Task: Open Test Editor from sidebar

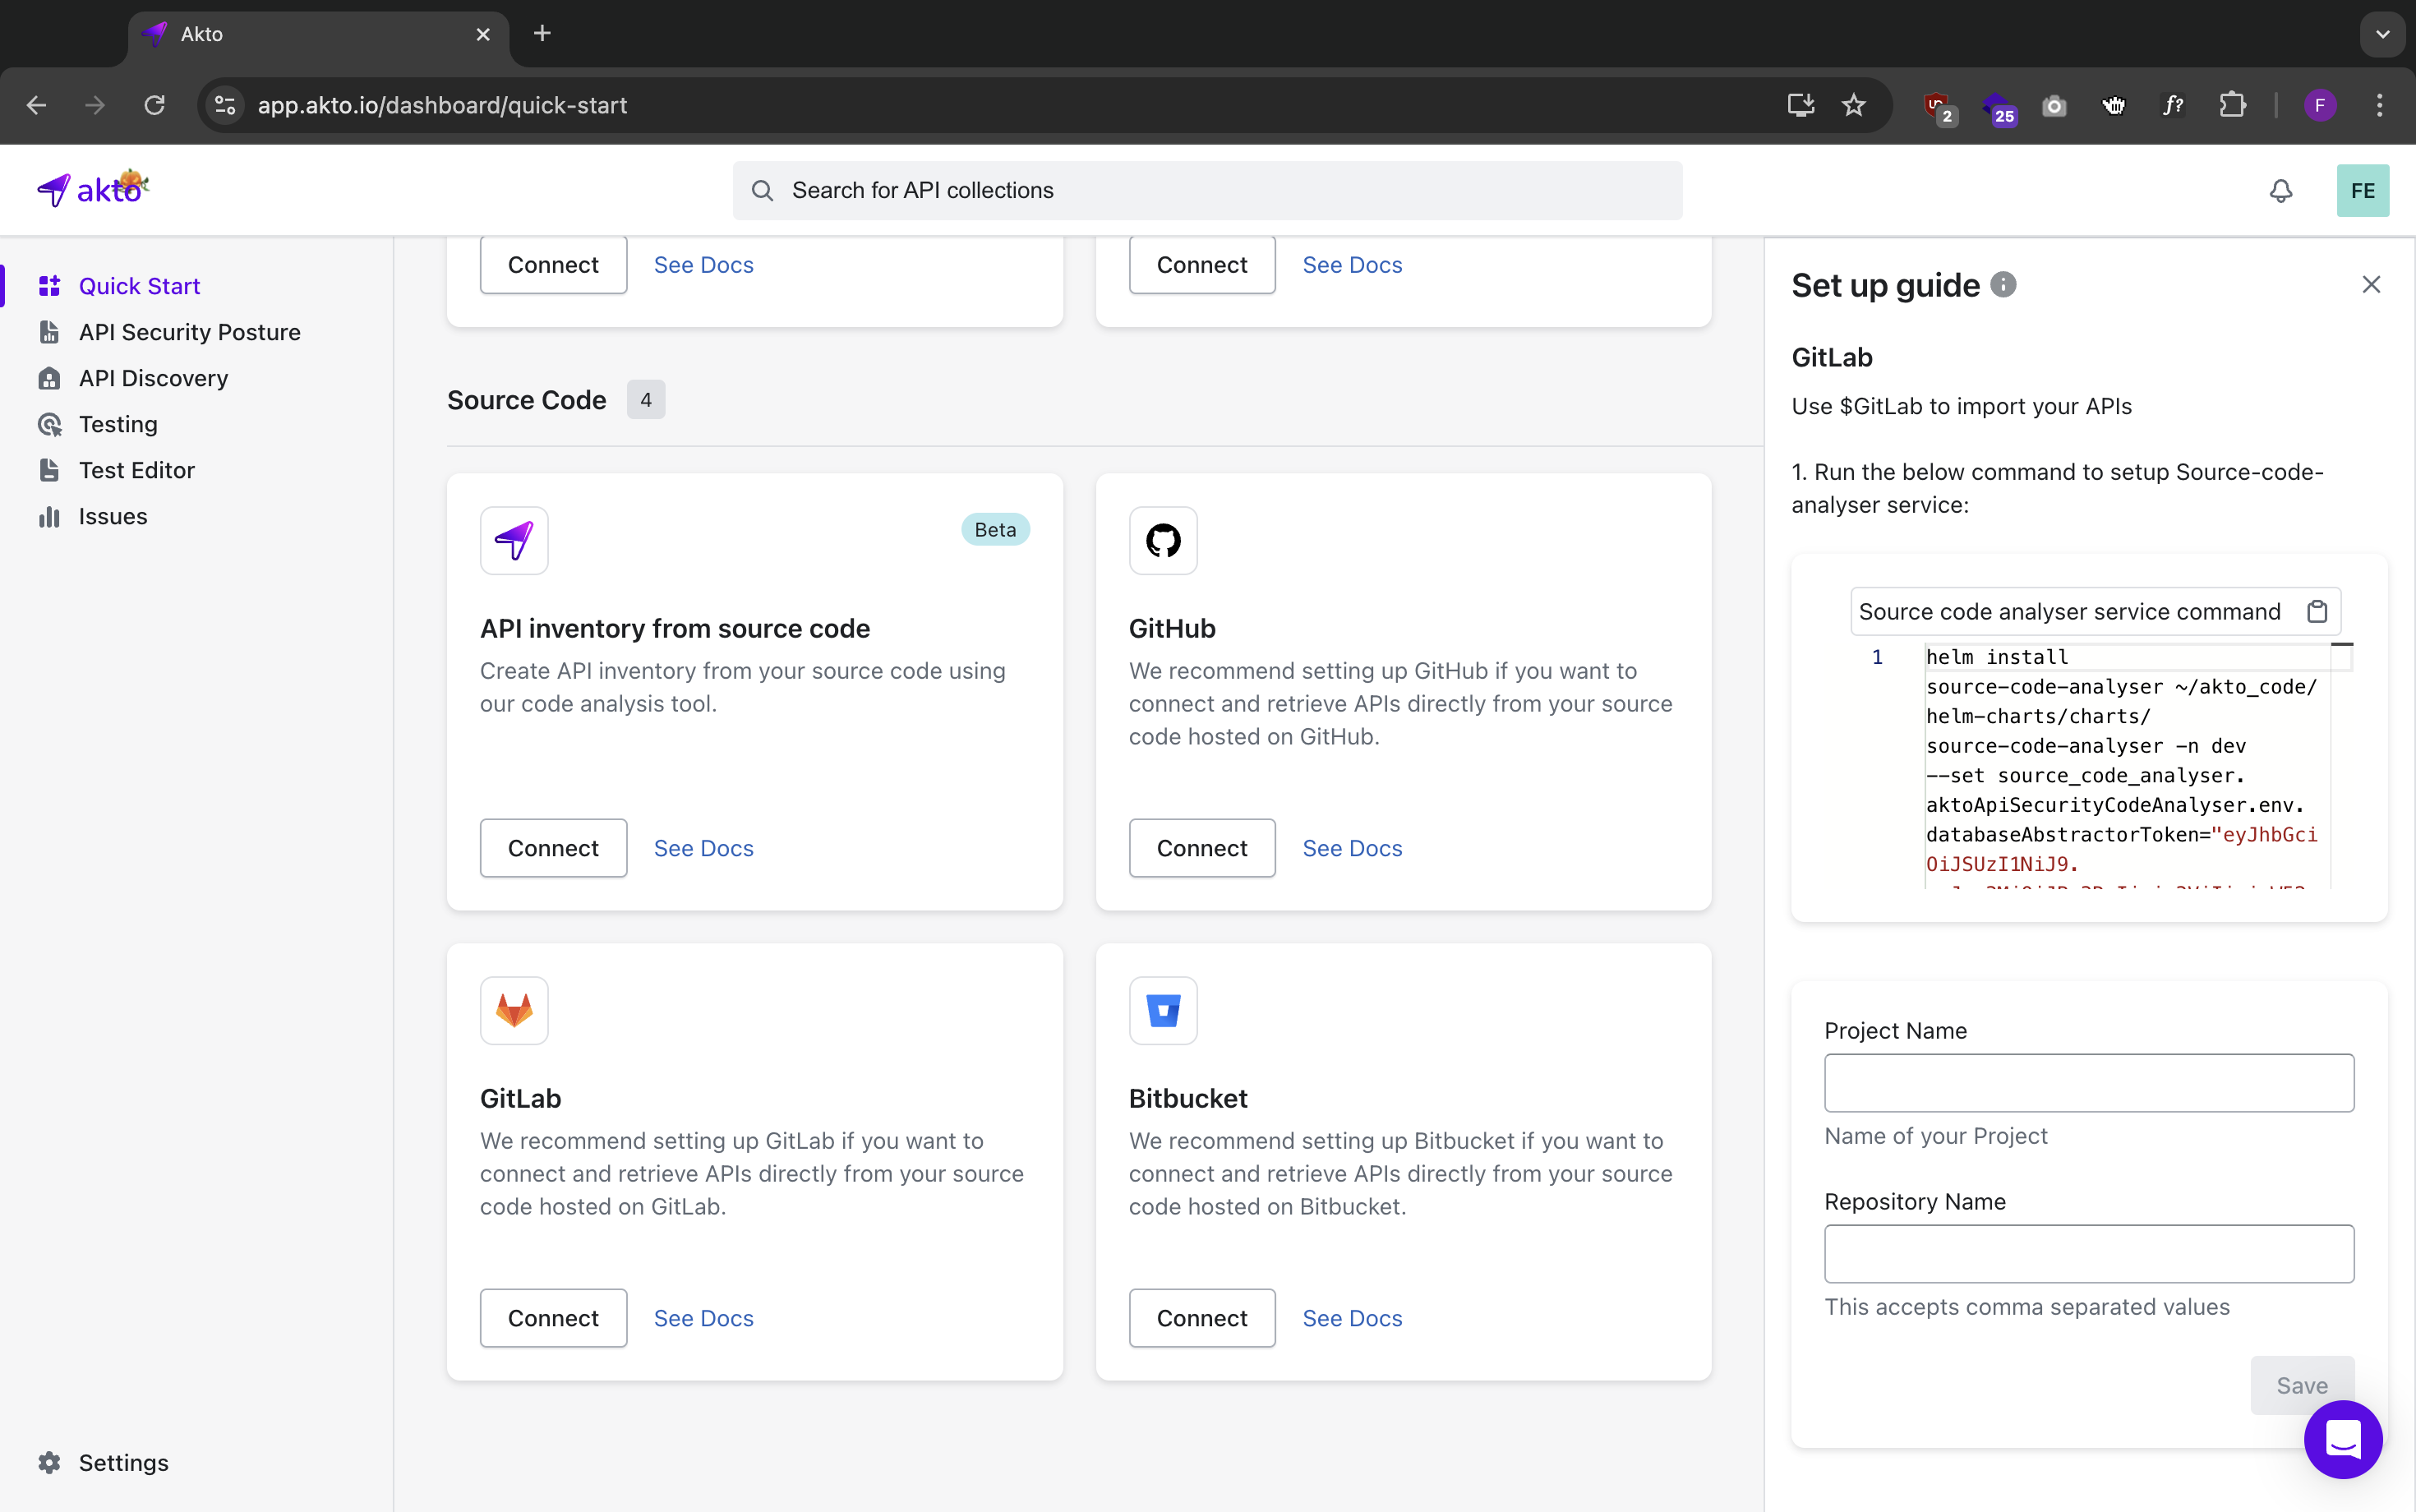Action: point(136,470)
